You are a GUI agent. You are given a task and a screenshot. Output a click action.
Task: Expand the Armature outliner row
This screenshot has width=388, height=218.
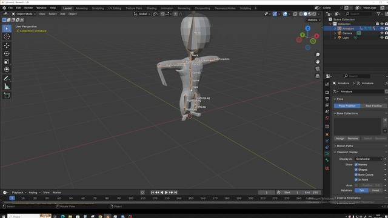click(x=335, y=28)
